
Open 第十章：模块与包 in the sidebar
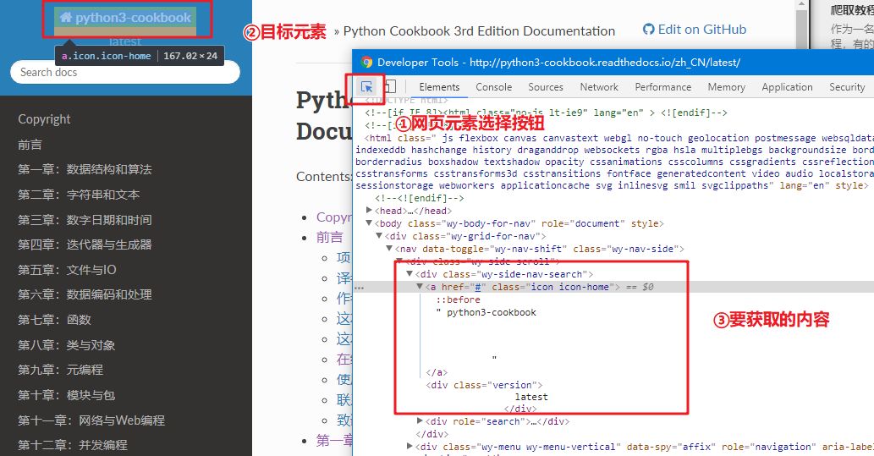(x=66, y=395)
